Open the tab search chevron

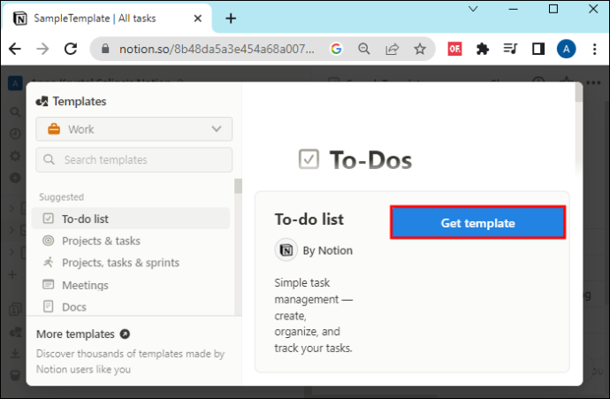[x=473, y=9]
